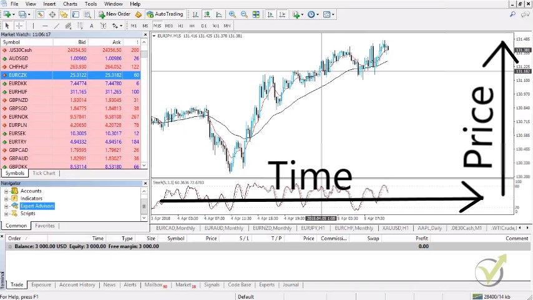Toggle the Market Watch window icon

41,14
